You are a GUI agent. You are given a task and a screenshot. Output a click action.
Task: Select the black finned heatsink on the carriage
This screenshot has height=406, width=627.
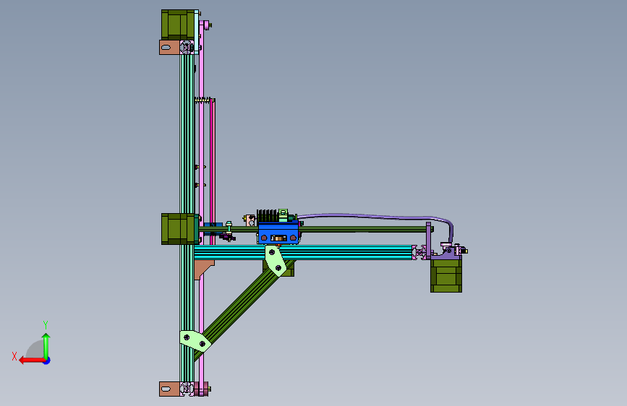point(267,216)
